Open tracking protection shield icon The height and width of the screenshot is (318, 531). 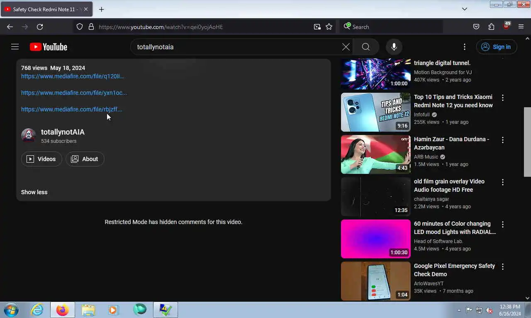(80, 27)
